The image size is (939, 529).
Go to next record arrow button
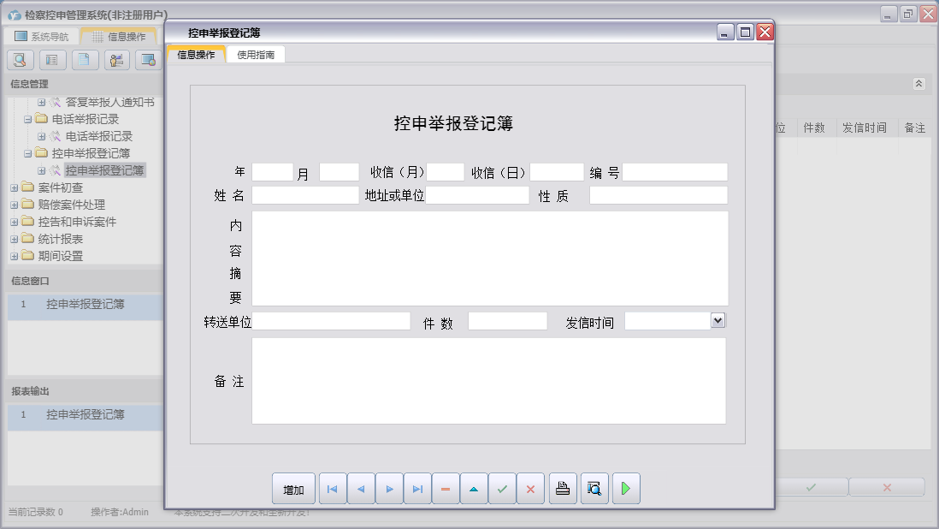[389, 489]
